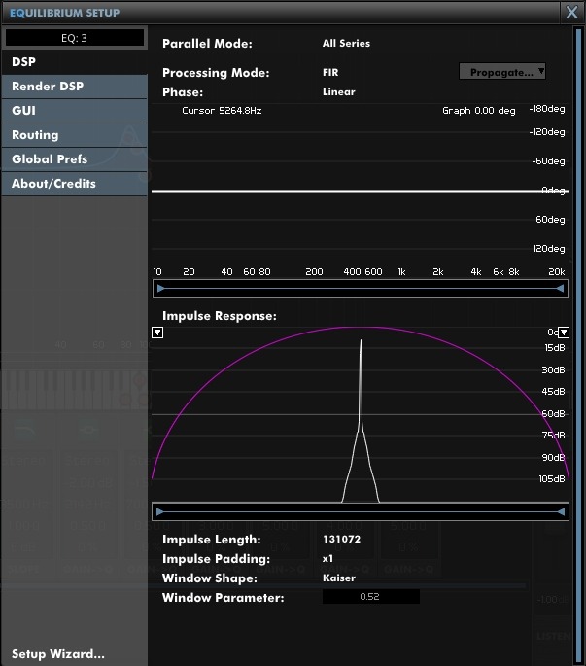Go to Global Prefs tab

74,159
